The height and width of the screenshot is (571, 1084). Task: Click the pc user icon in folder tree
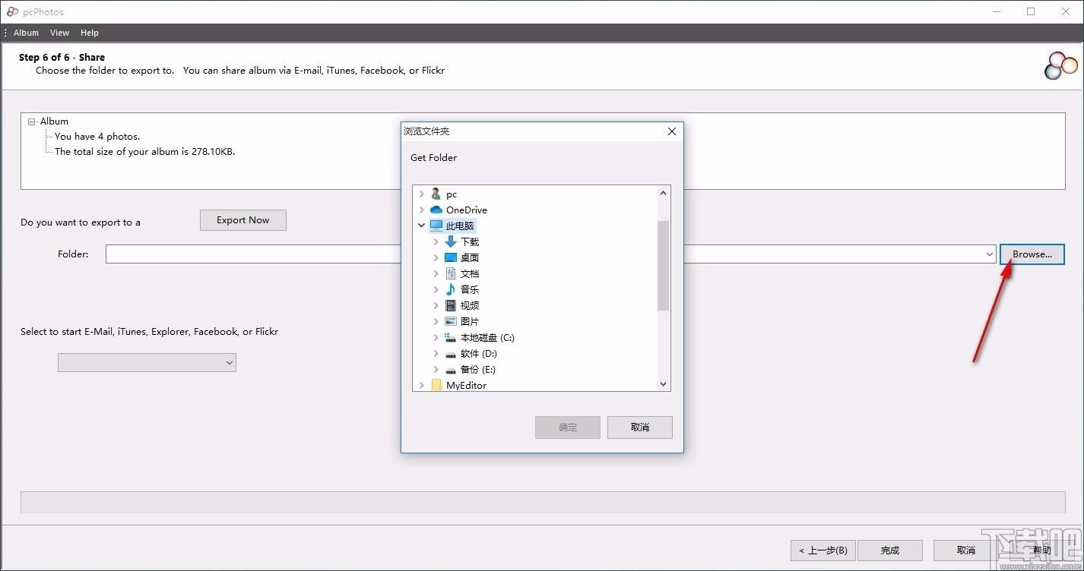pyautogui.click(x=436, y=194)
